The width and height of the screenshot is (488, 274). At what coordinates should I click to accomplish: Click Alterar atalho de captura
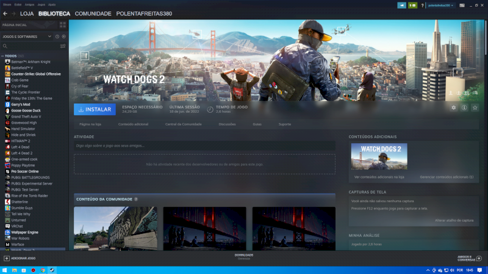tap(454, 220)
